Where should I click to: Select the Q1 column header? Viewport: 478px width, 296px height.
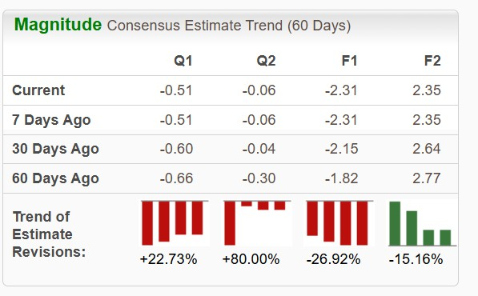point(183,61)
